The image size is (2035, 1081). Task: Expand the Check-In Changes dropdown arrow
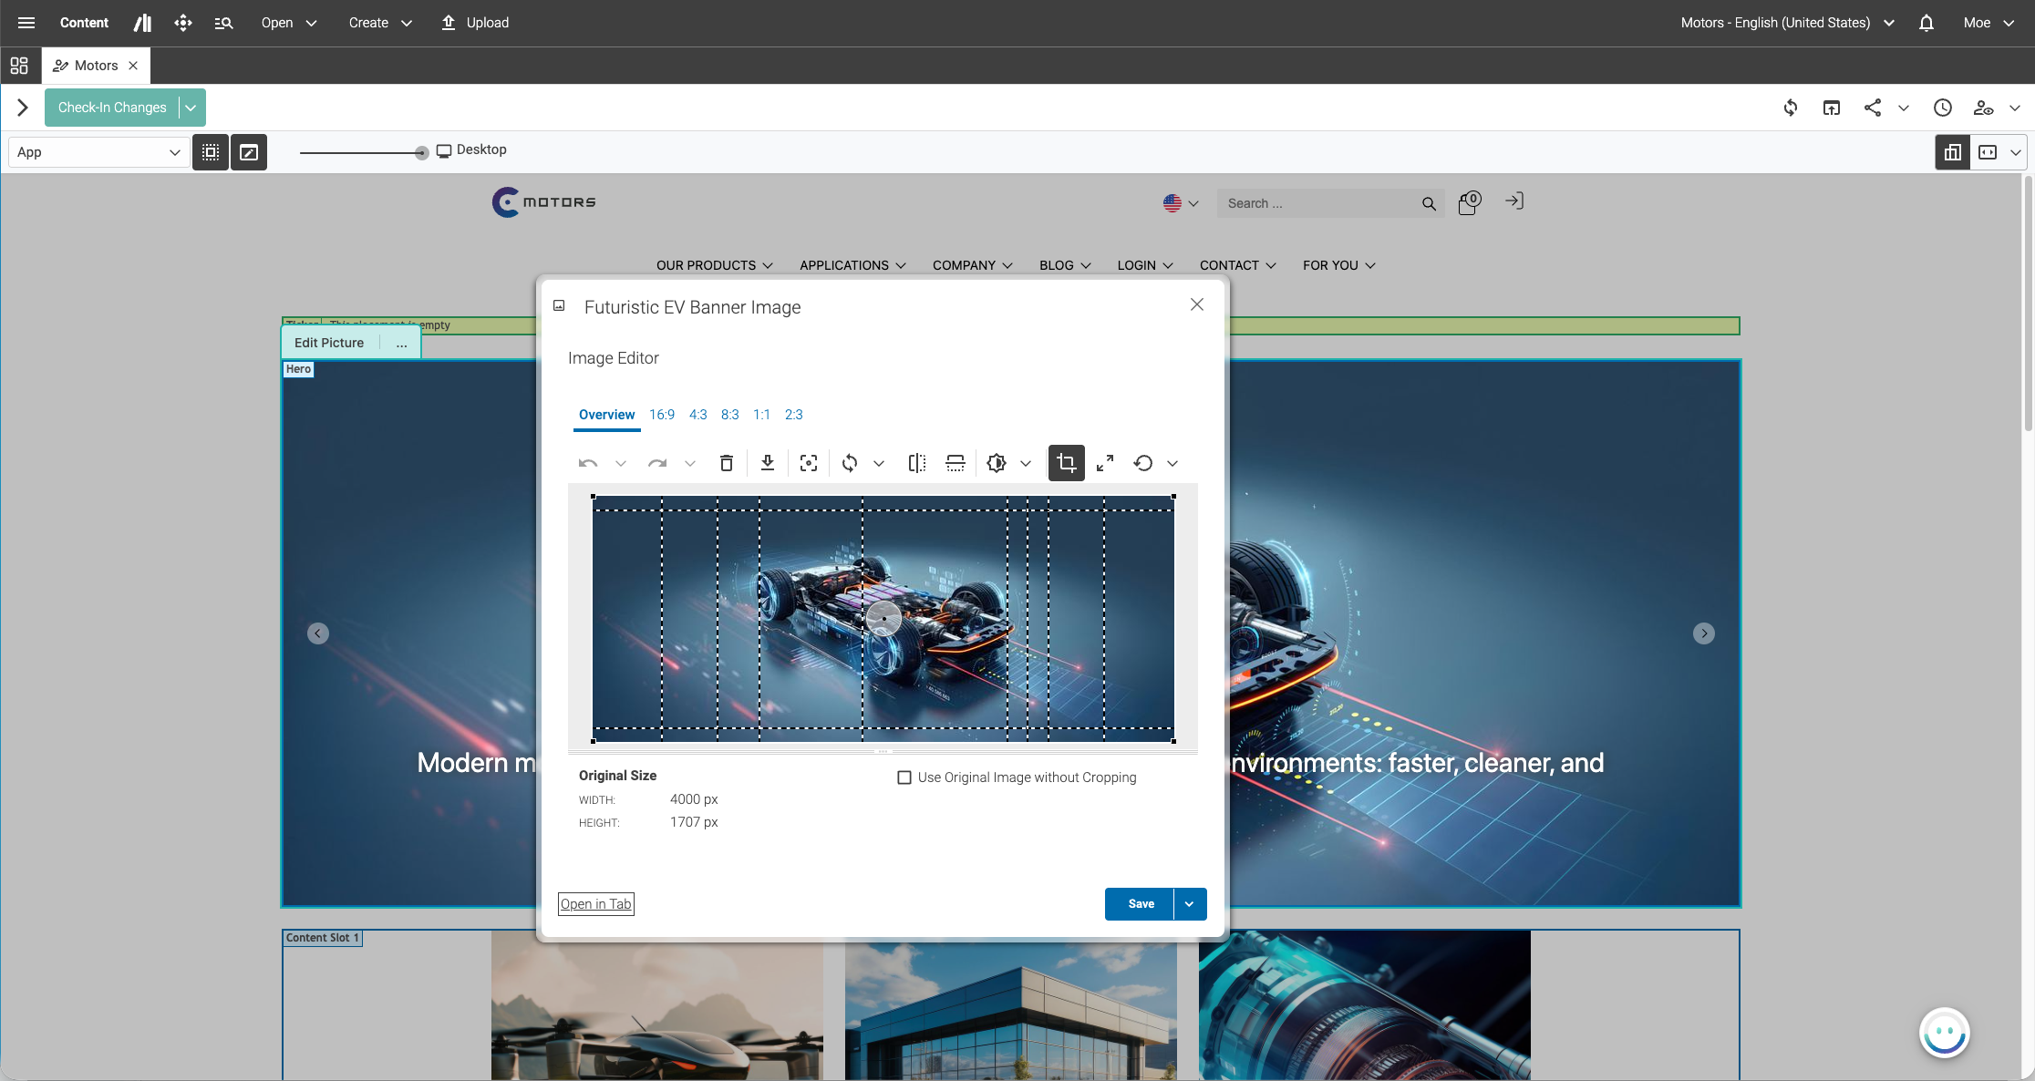(x=191, y=108)
